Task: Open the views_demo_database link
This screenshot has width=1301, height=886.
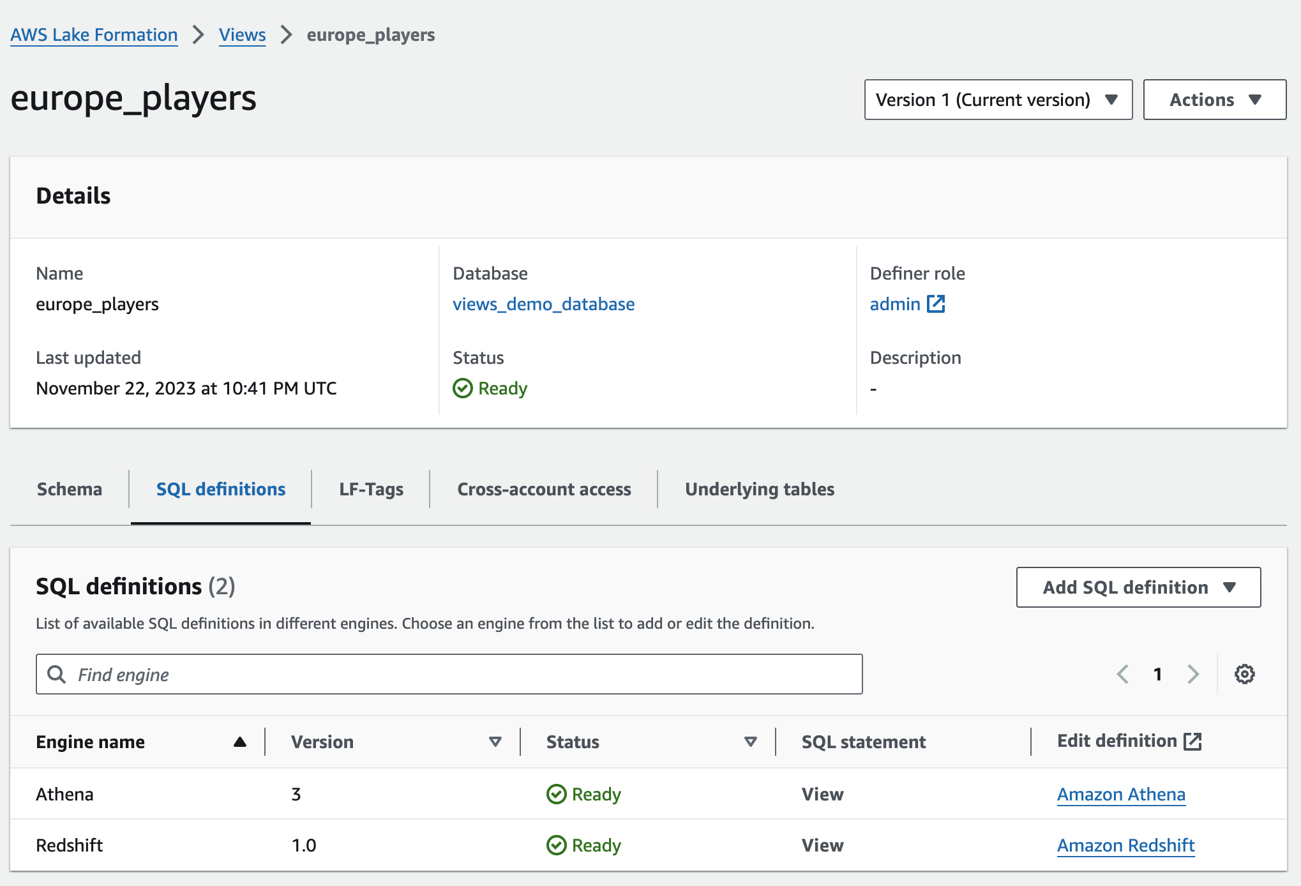Action: pyautogui.click(x=543, y=304)
